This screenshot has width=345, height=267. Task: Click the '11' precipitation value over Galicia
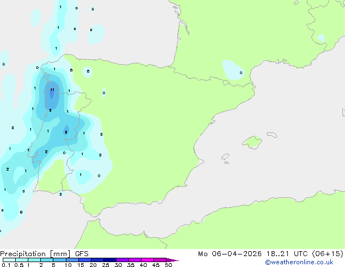tap(52, 90)
